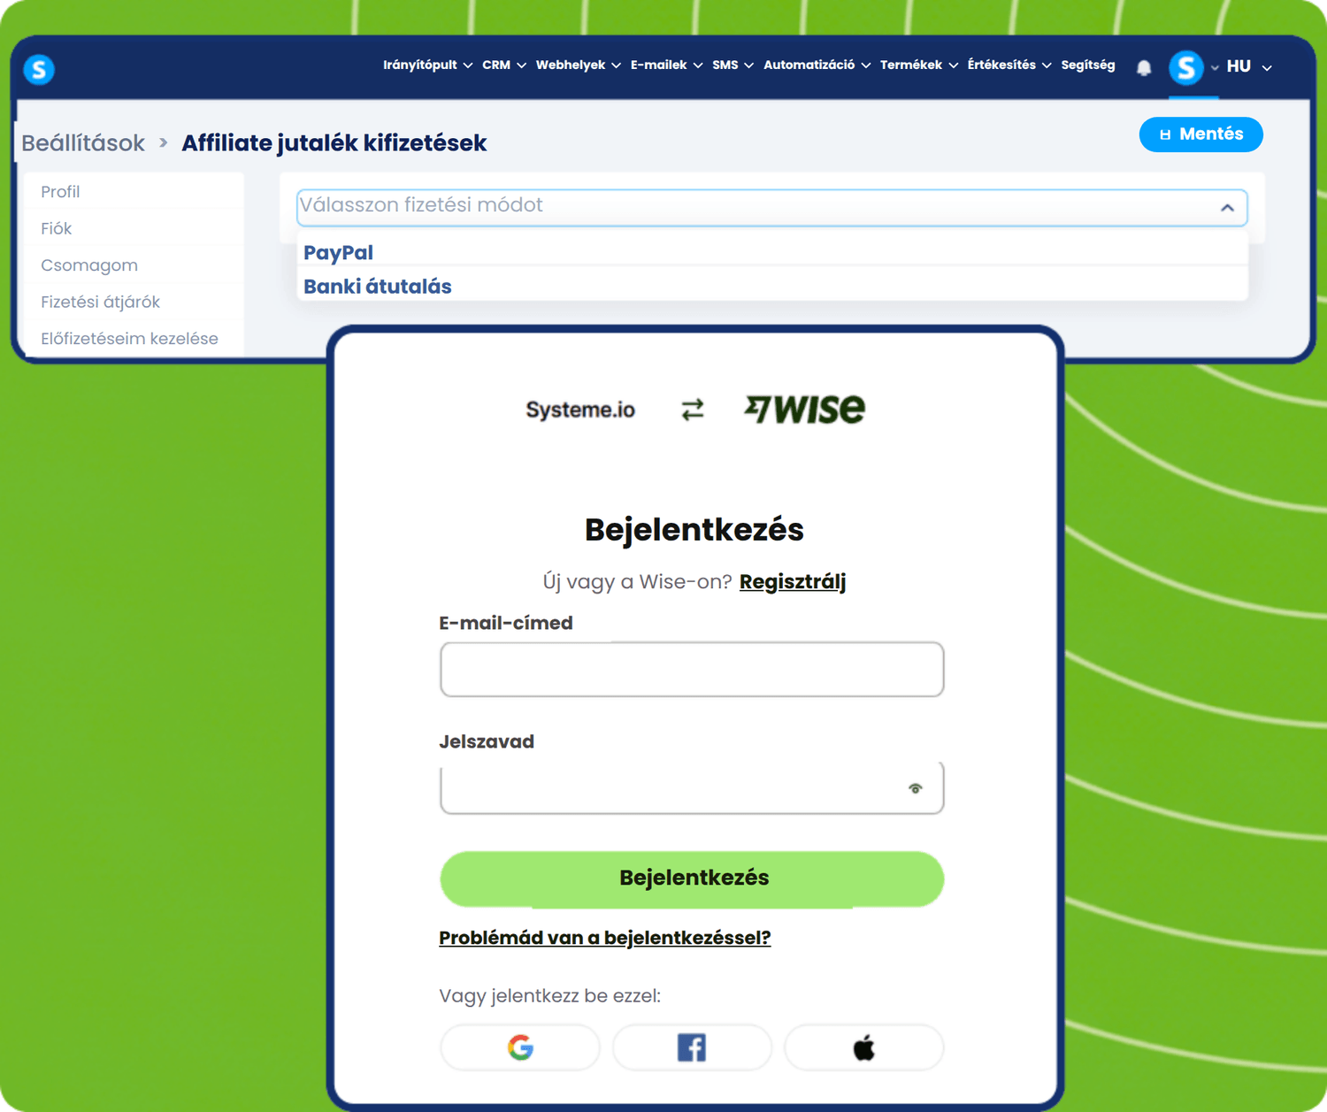Open Fizetési átjárók settings section

pos(100,303)
